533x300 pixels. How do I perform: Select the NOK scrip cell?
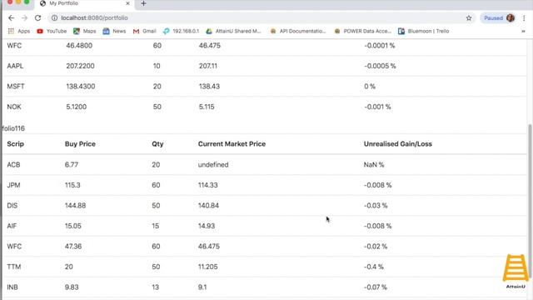(x=14, y=107)
